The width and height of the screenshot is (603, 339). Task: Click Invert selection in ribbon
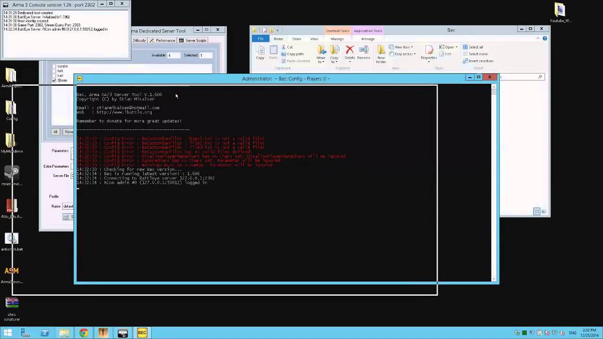point(478,61)
